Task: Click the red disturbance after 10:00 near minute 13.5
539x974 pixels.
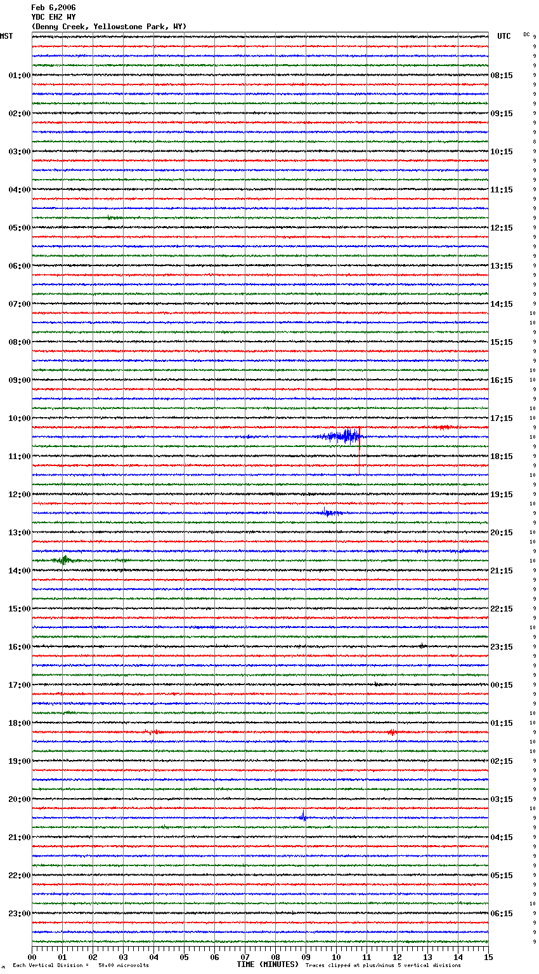Action: coord(443,427)
